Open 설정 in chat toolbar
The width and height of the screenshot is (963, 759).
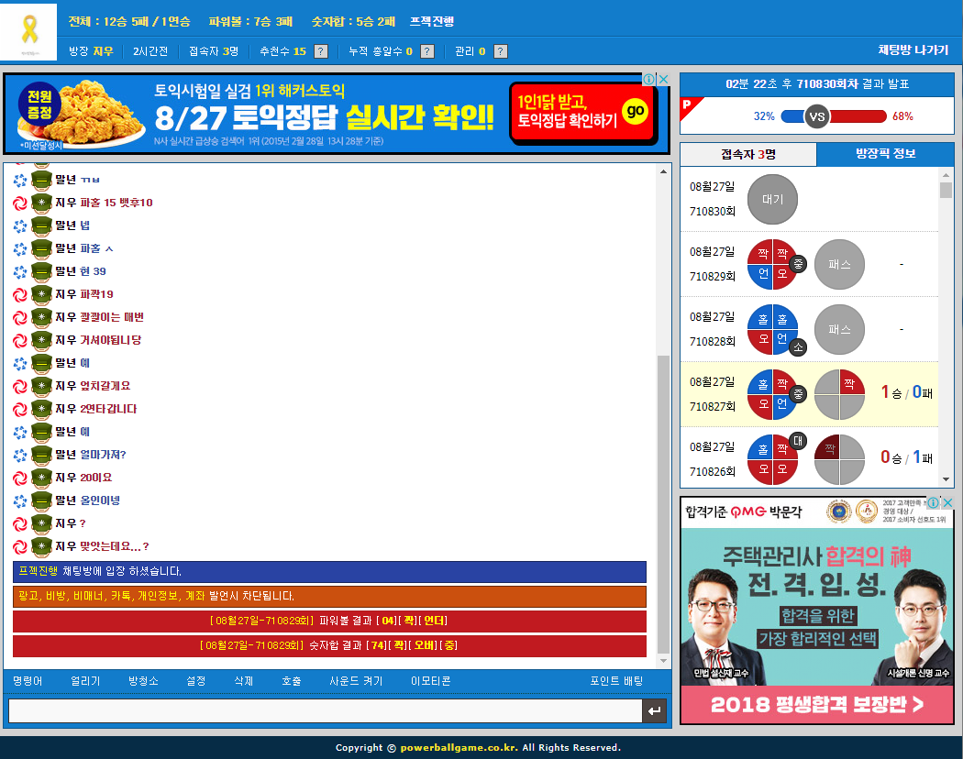tap(196, 680)
